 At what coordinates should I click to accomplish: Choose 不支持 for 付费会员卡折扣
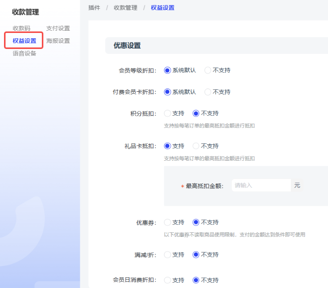pyautogui.click(x=208, y=92)
